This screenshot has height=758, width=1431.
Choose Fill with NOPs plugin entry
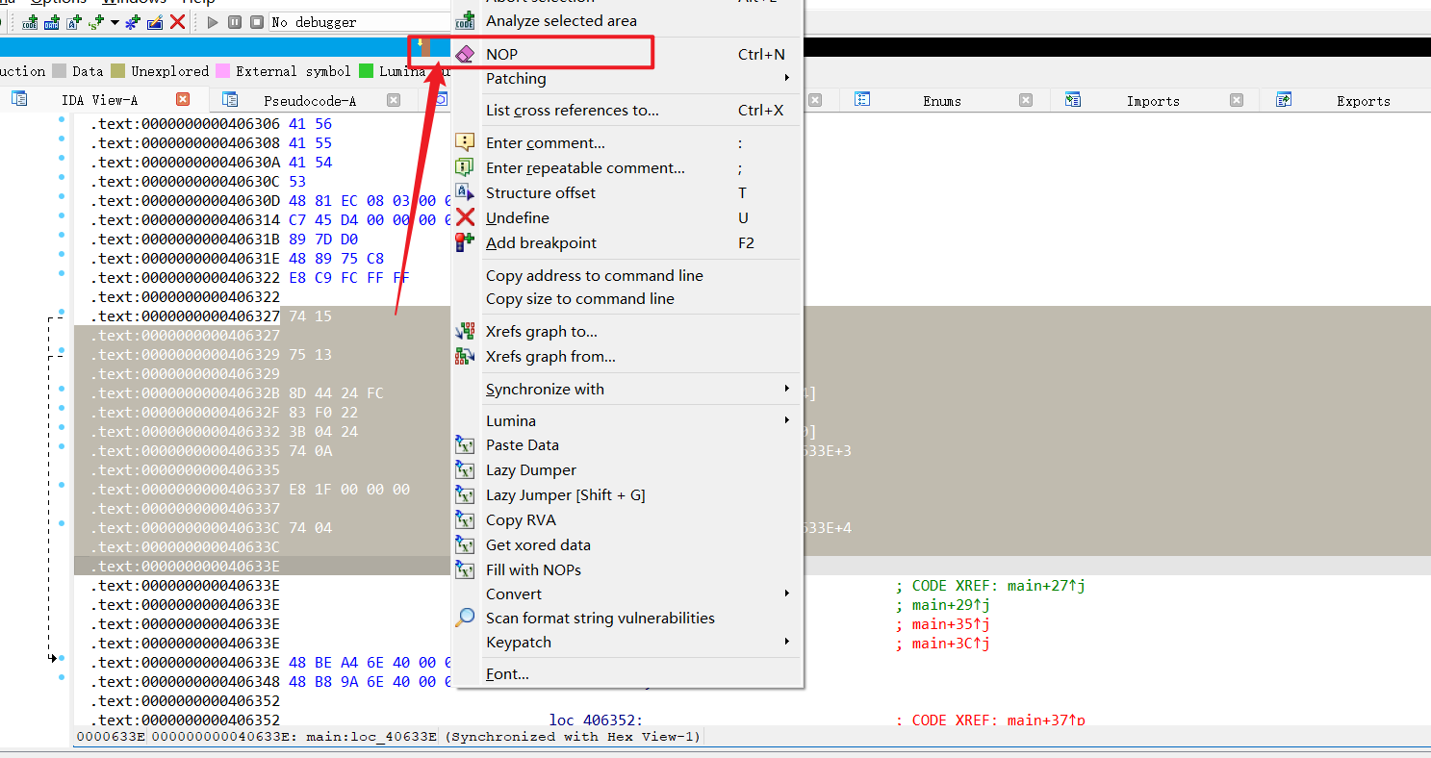[626, 569]
